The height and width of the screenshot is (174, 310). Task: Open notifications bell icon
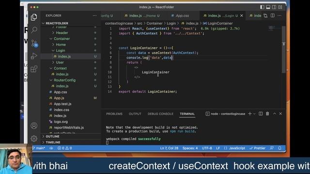tap(279, 148)
